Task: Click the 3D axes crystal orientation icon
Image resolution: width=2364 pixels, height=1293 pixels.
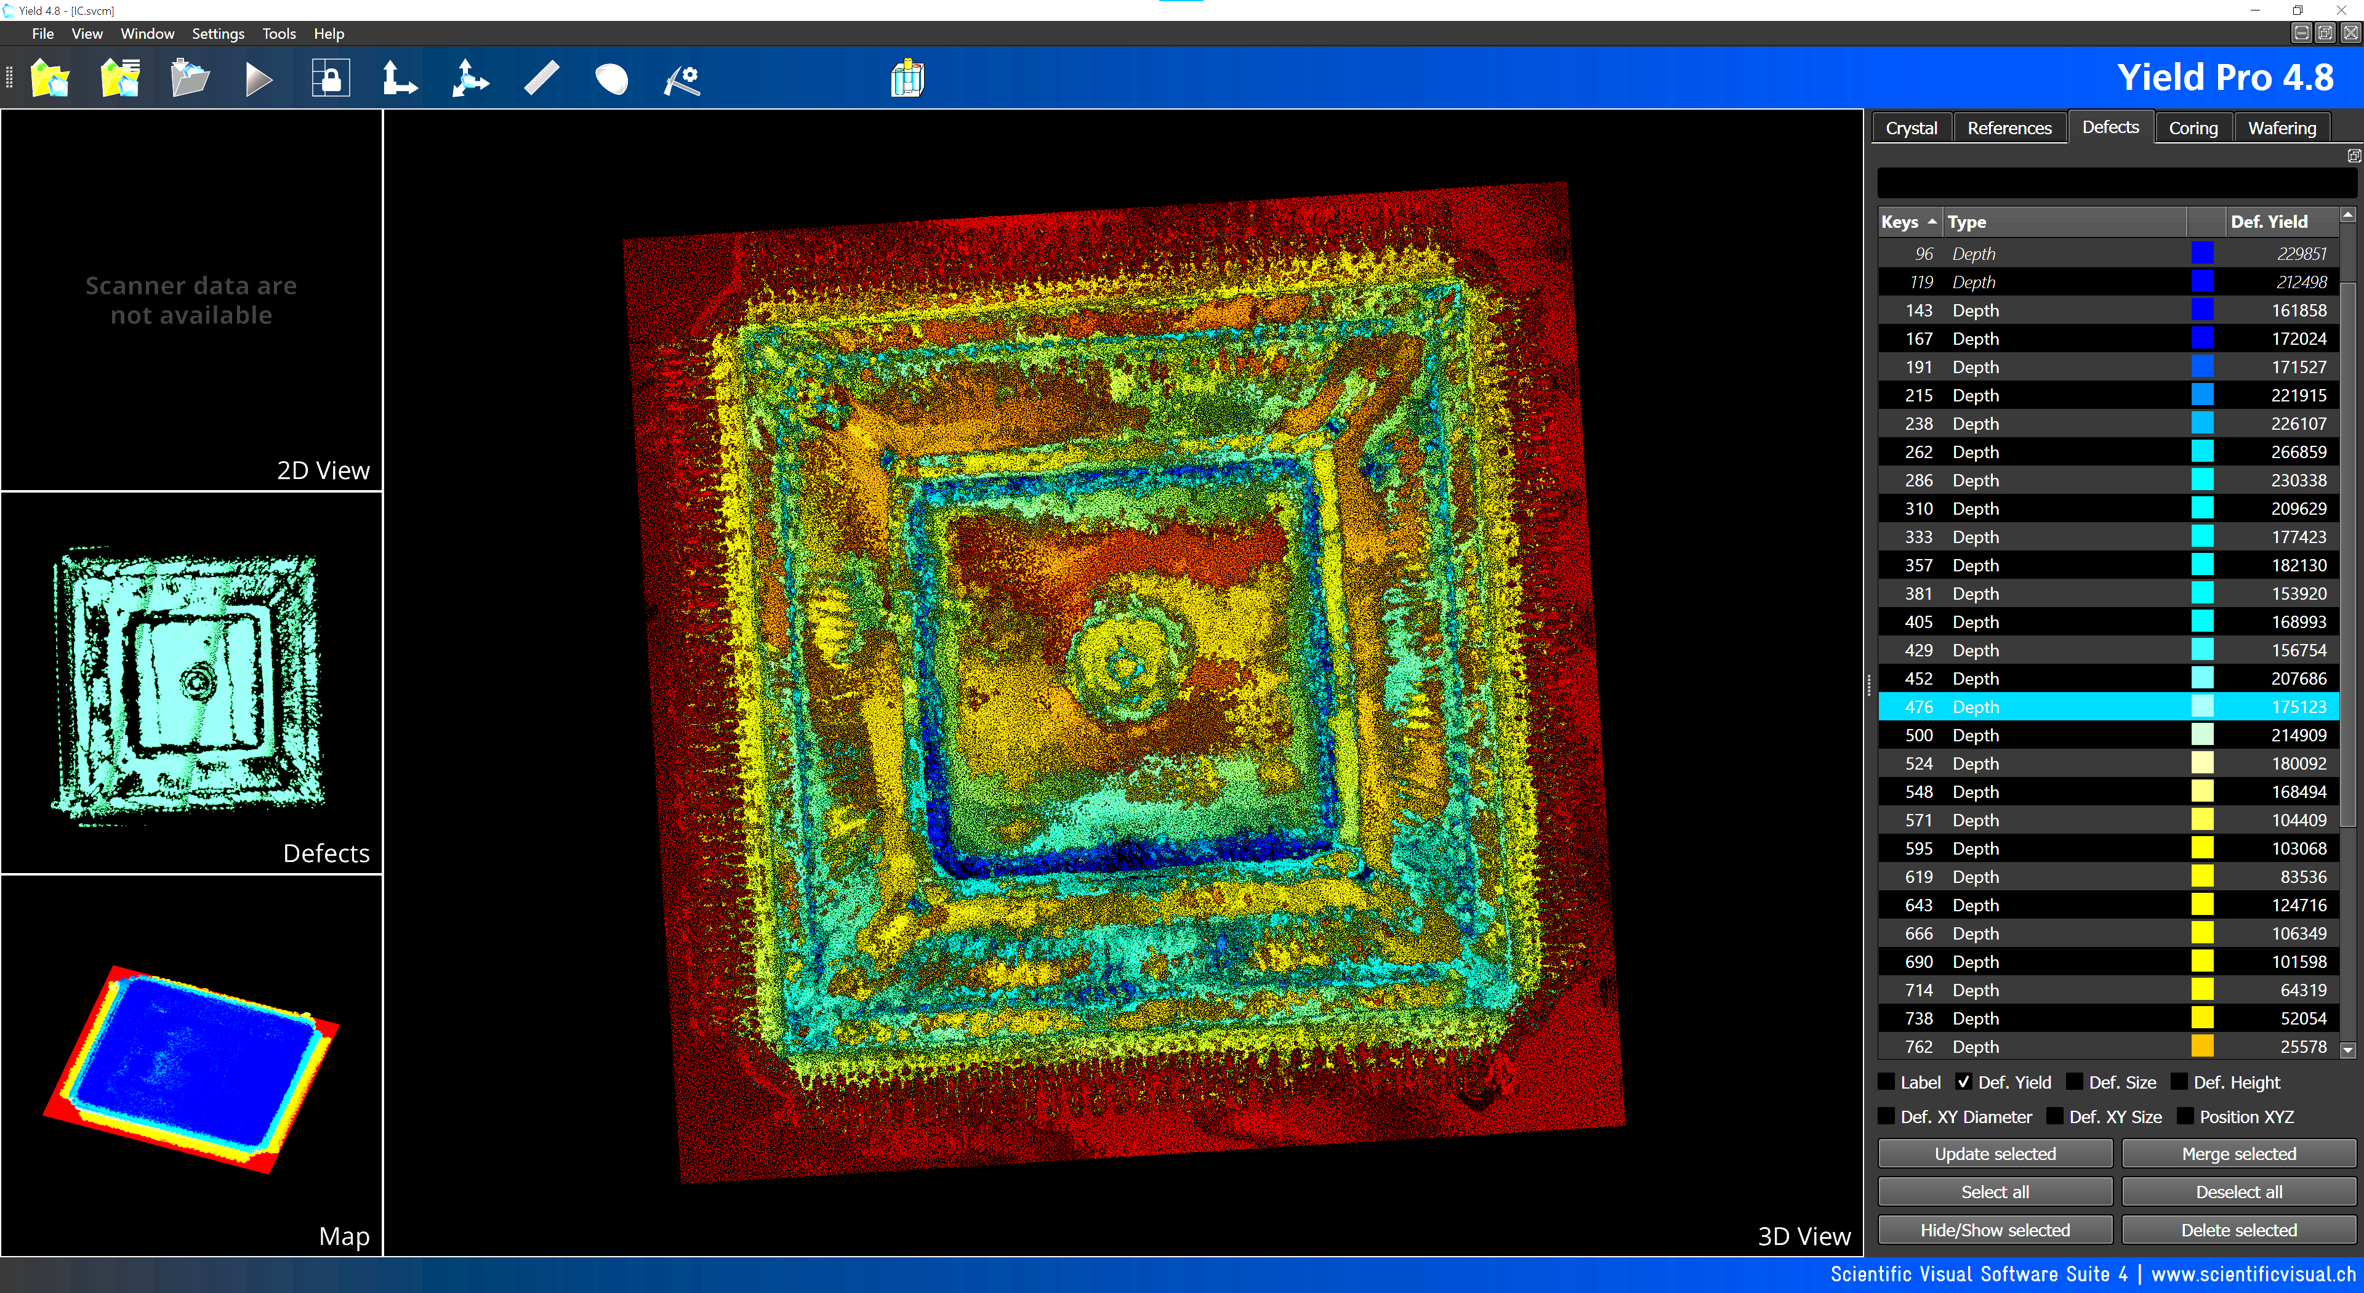Action: [470, 79]
